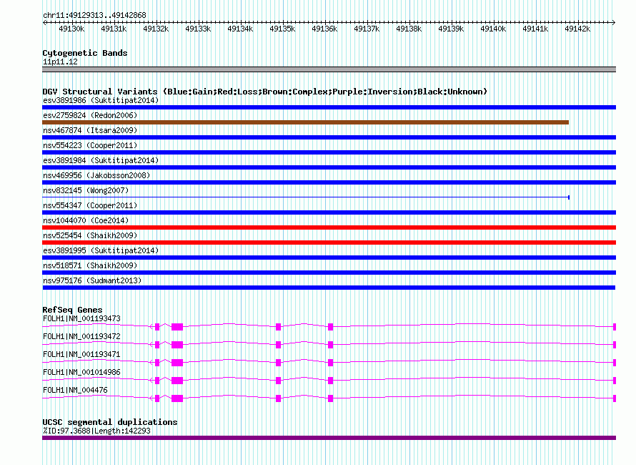Click the UCSC segmental duplications track title
The height and width of the screenshot is (465, 636).
110,422
